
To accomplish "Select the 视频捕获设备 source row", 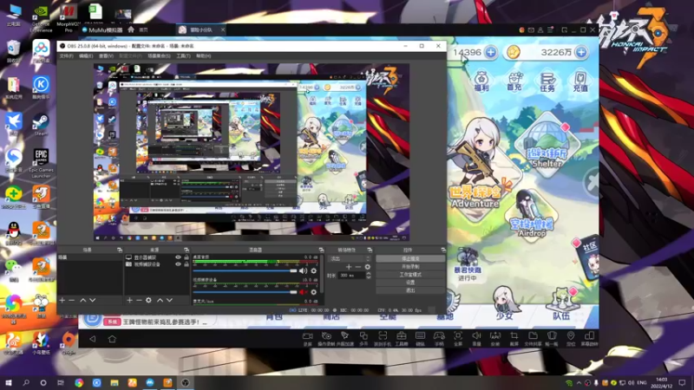I will [x=157, y=264].
